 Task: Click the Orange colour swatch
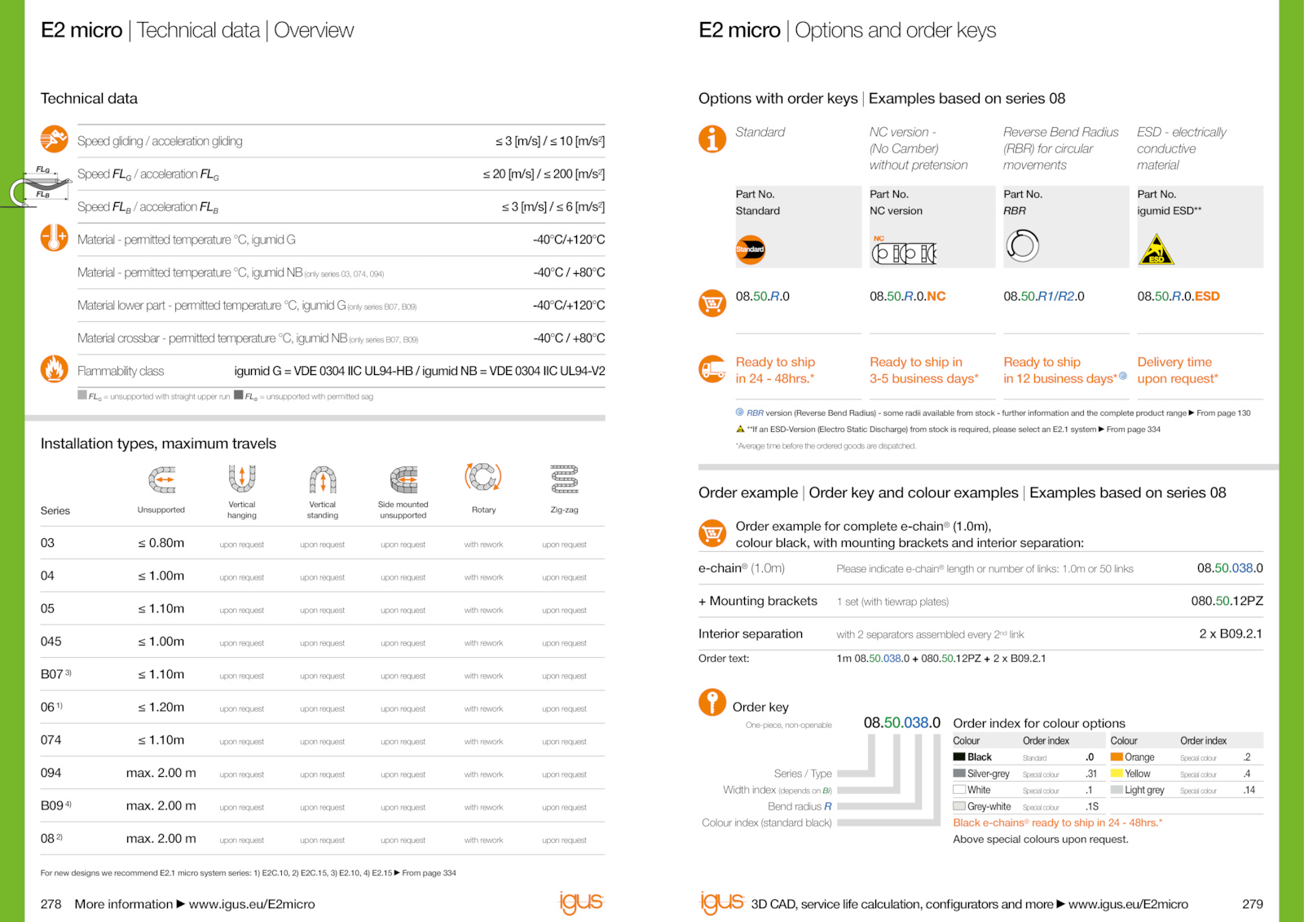coord(1117,757)
